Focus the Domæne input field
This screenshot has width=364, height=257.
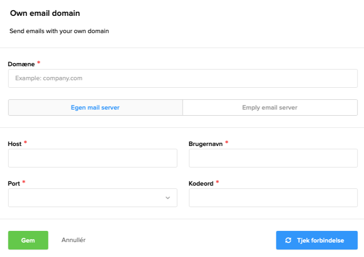tap(183, 78)
